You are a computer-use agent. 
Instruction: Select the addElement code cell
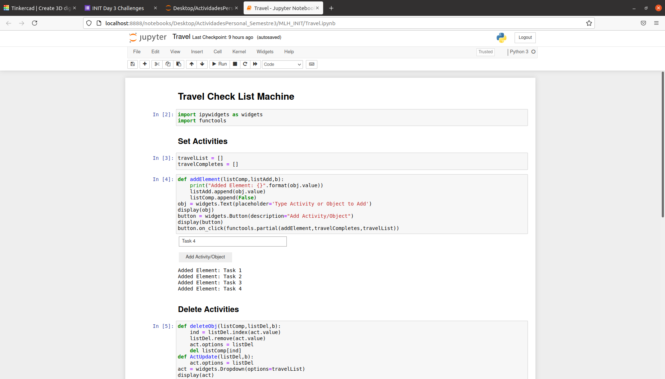(x=352, y=204)
